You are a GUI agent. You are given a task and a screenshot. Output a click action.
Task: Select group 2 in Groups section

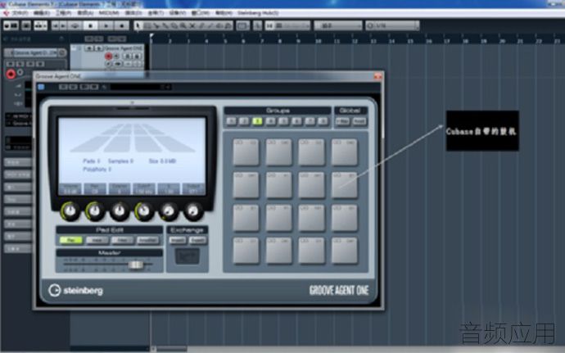pyautogui.click(x=244, y=121)
